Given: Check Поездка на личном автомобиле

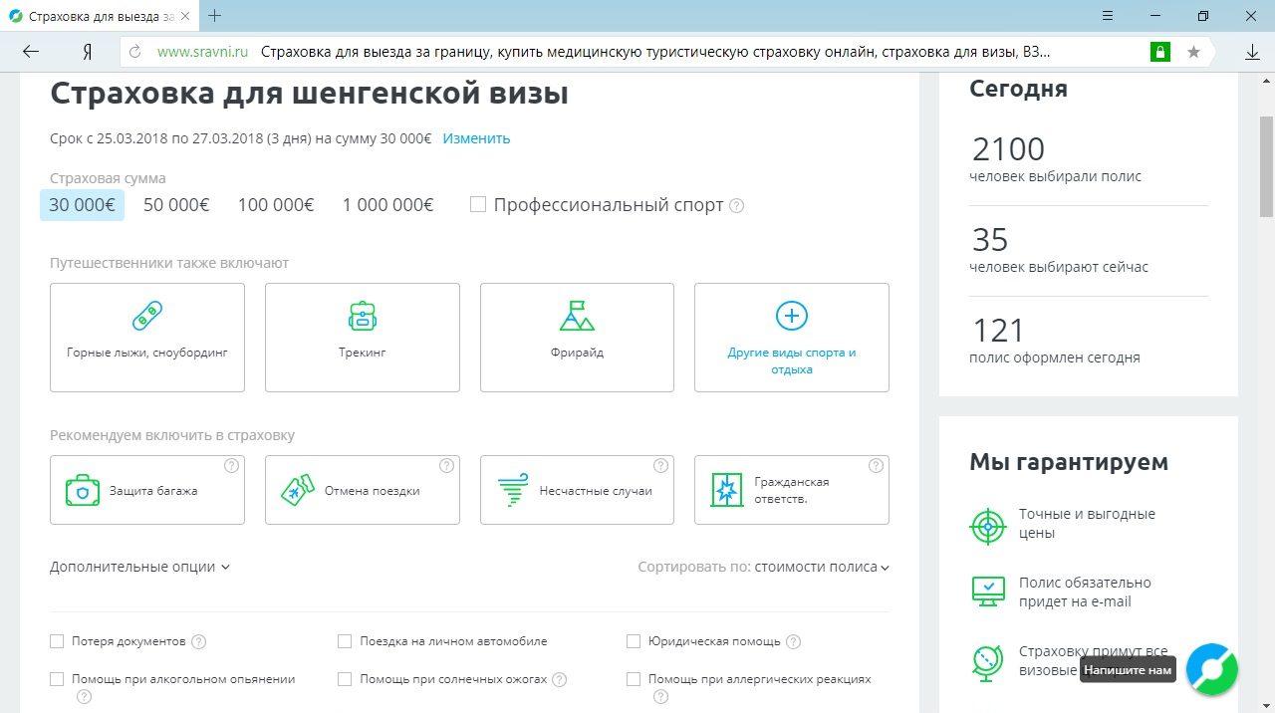Looking at the screenshot, I should pos(345,641).
